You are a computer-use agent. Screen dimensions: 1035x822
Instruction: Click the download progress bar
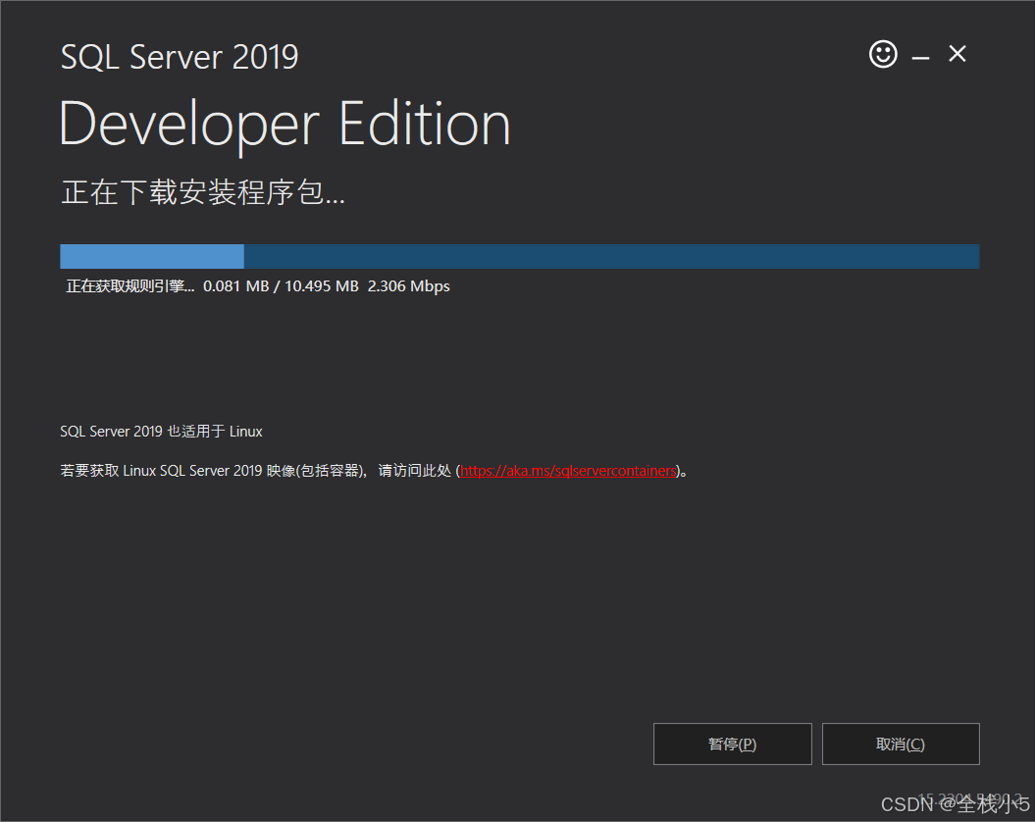(x=519, y=255)
